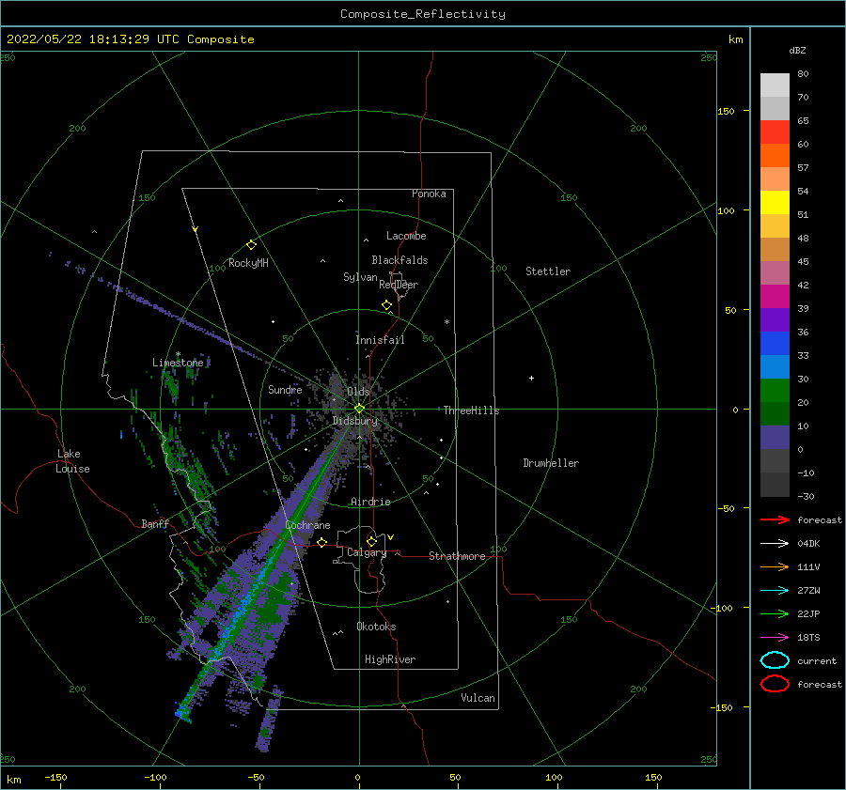Click the Okotoks city label

click(x=376, y=627)
